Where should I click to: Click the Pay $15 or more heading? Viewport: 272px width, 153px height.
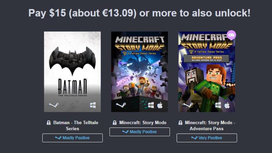139,13
